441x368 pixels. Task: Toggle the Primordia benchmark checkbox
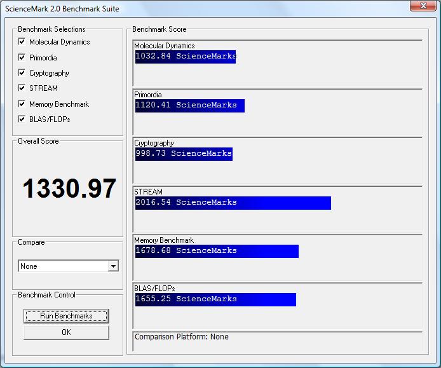pos(22,57)
